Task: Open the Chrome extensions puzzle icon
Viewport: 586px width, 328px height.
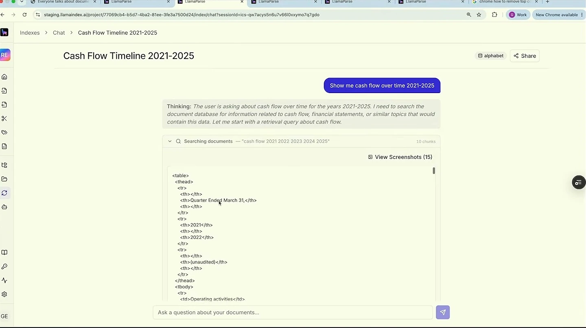Action: coord(494,15)
